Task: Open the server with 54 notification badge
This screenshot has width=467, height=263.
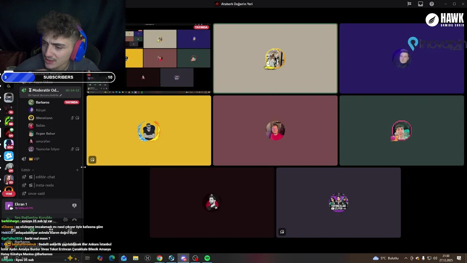Action: click(x=9, y=133)
